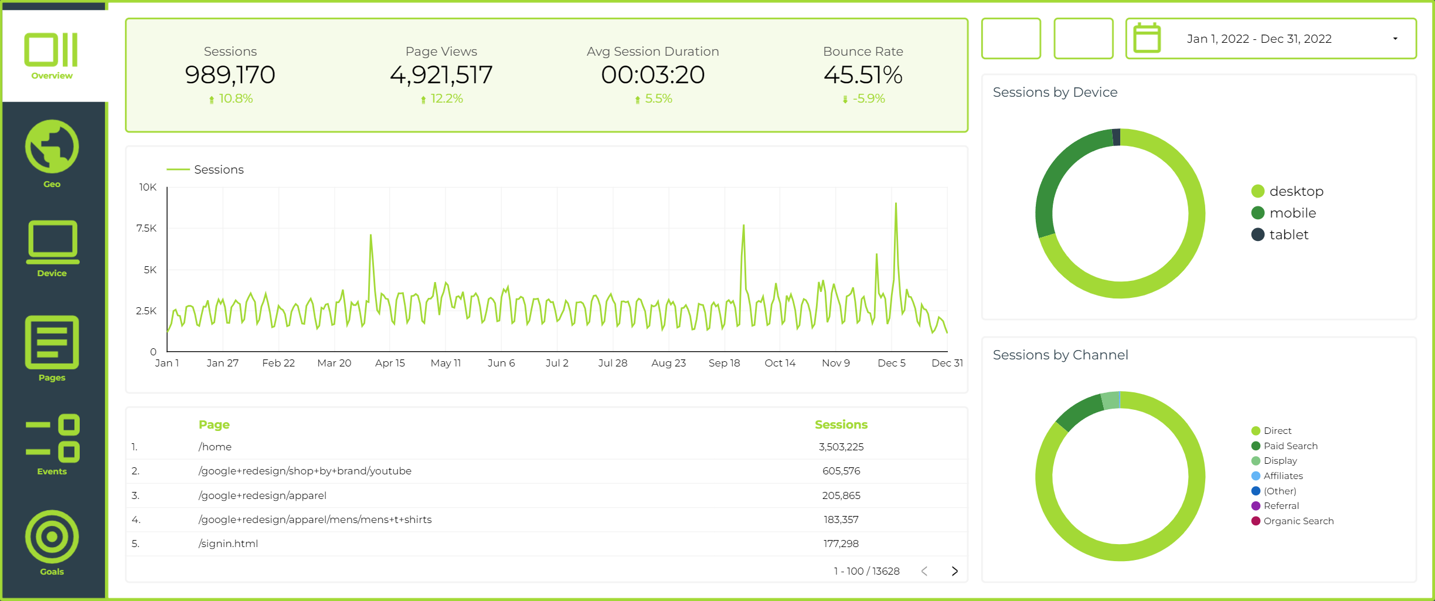Image resolution: width=1435 pixels, height=601 pixels.
Task: Click the -5.9% bounce rate change
Action: coord(863,99)
